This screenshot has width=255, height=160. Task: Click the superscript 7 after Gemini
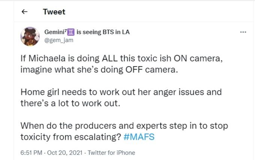tap(66, 30)
